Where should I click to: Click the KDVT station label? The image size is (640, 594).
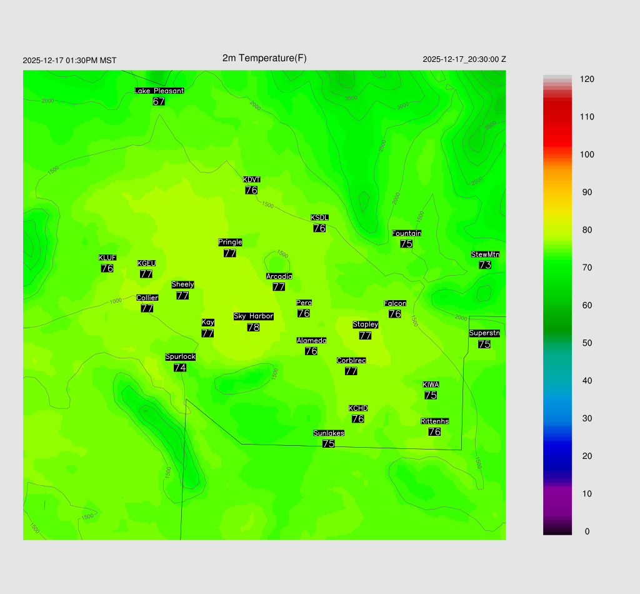(x=251, y=180)
